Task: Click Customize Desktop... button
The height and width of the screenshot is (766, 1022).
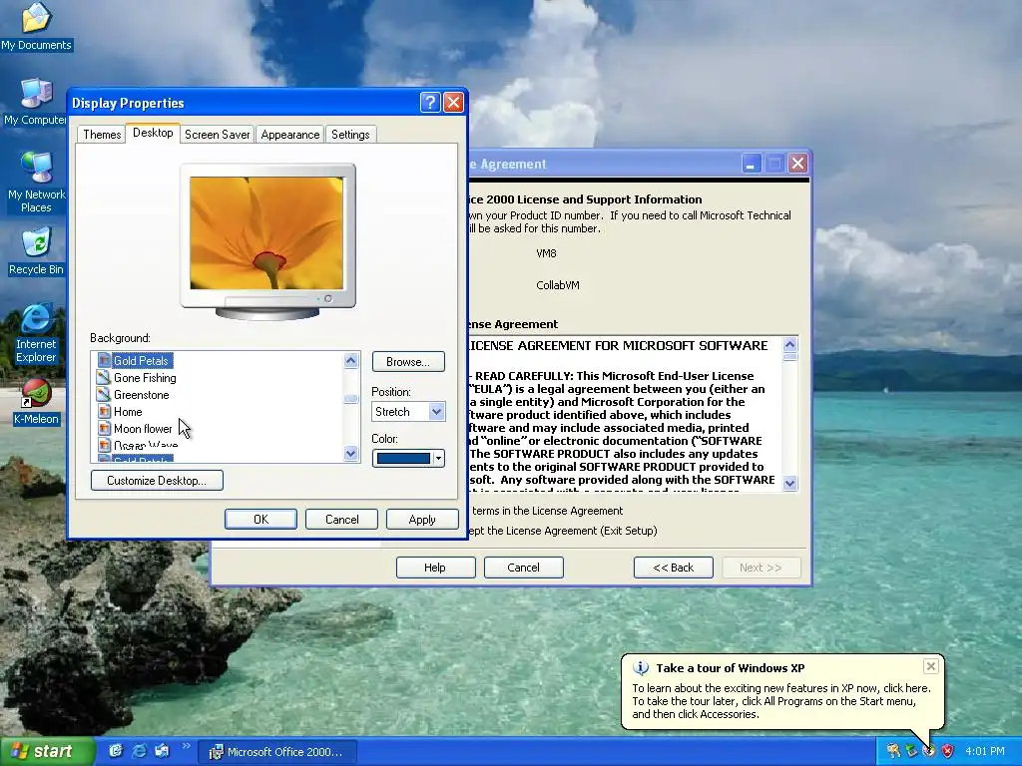Action: (x=157, y=481)
